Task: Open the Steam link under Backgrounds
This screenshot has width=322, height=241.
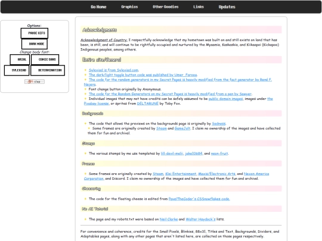Action: pos(162,129)
